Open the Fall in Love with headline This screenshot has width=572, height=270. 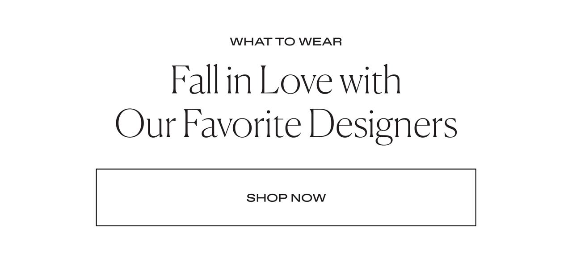(x=286, y=80)
